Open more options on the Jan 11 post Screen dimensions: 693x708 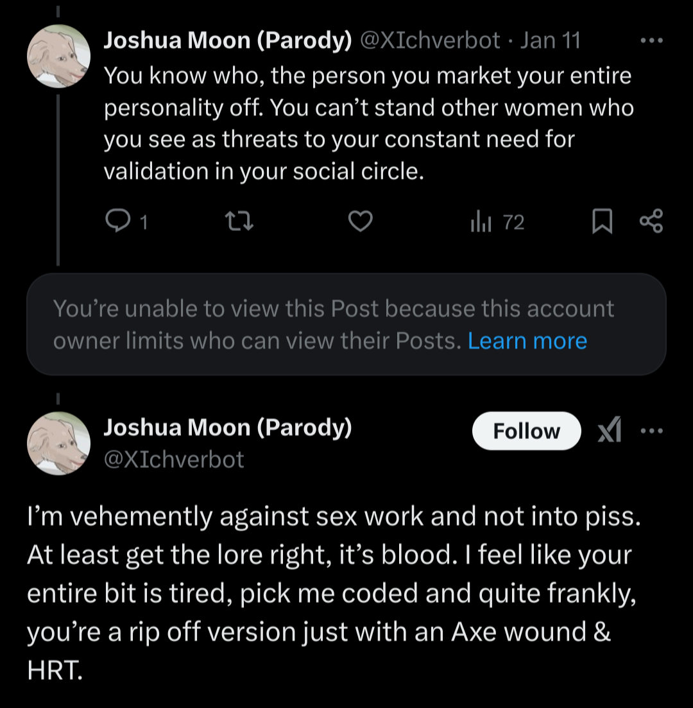click(x=651, y=40)
